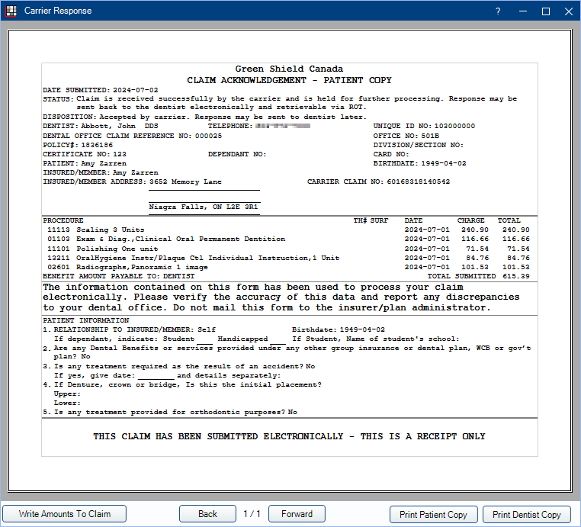Click the address line '3652 Memory Lane'

pyautogui.click(x=185, y=182)
